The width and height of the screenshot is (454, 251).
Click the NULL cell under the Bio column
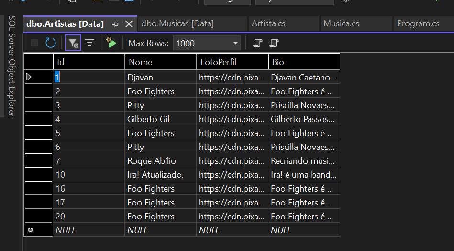pos(304,230)
